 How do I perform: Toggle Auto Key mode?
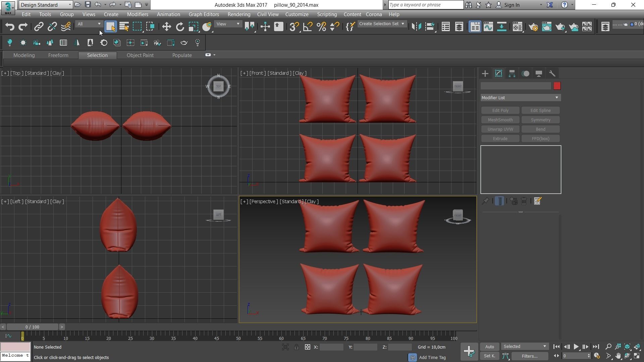pos(489,347)
